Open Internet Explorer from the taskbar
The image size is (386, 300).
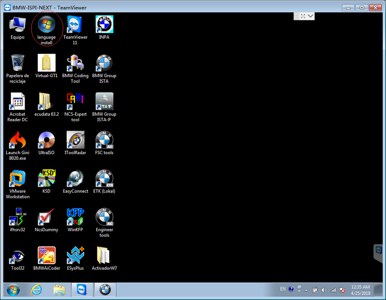pyautogui.click(x=36, y=290)
